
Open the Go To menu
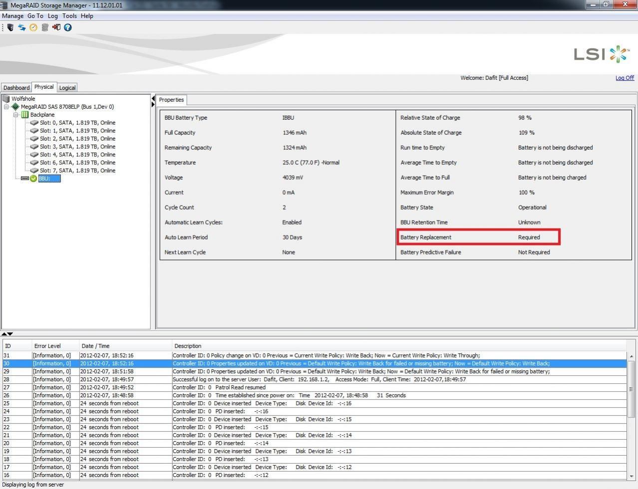coord(35,16)
